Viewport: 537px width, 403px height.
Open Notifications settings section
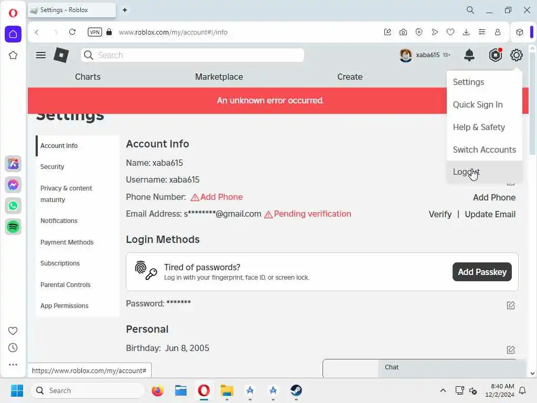click(78, 221)
